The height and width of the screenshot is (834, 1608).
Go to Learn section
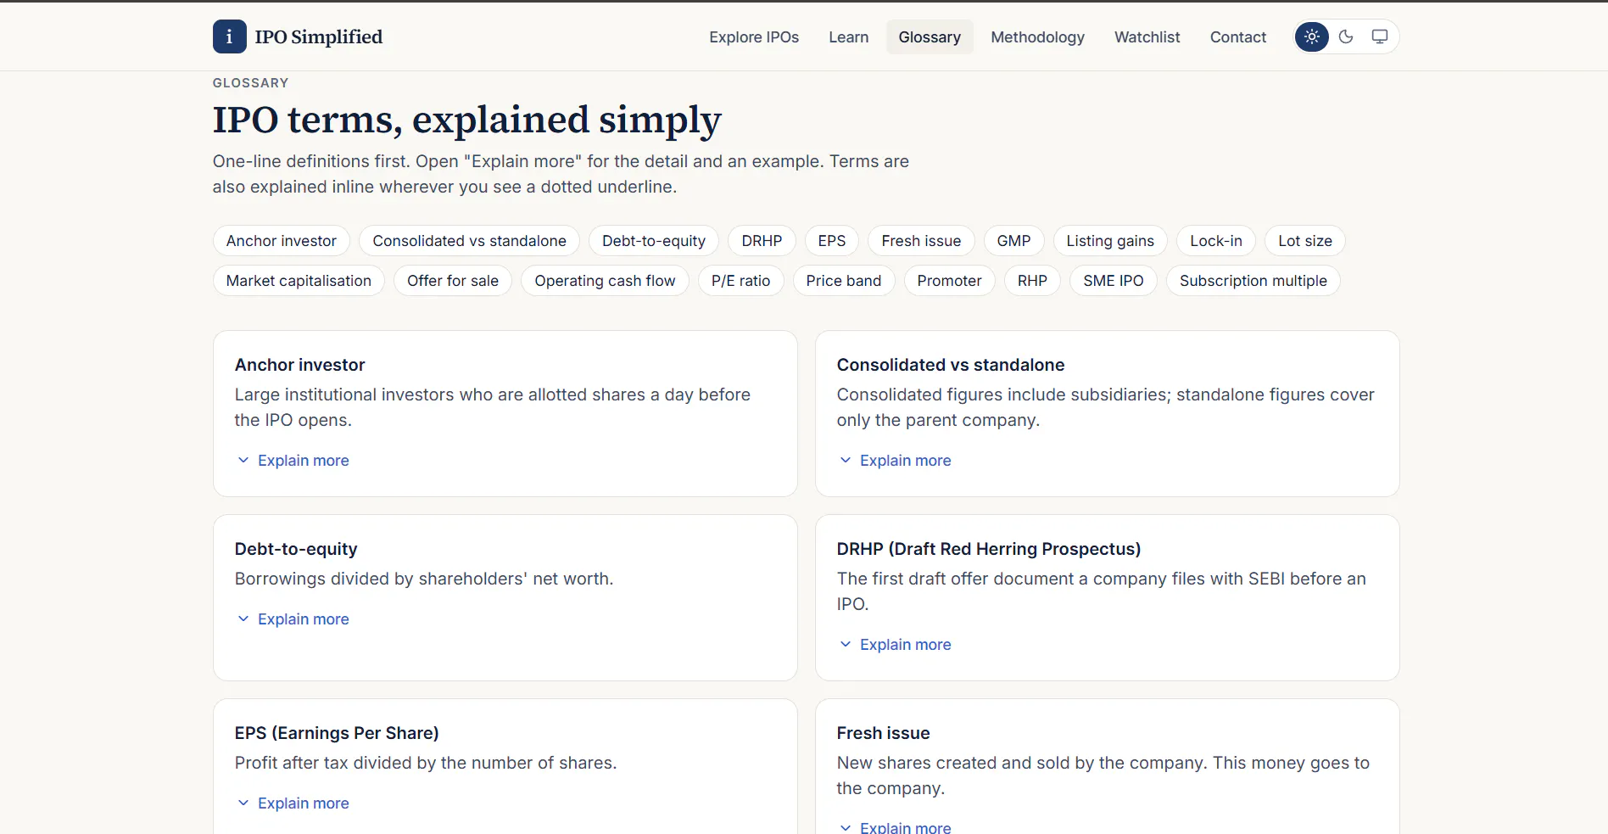[848, 37]
